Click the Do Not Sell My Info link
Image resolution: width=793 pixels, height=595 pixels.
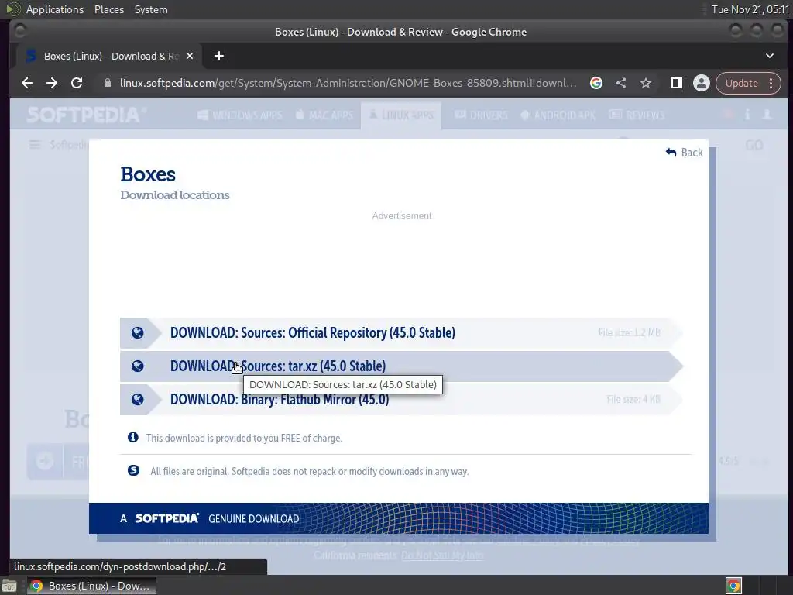[x=442, y=555]
